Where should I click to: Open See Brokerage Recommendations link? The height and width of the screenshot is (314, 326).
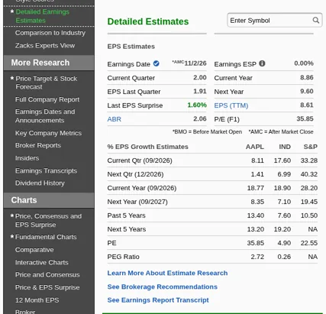click(x=163, y=286)
